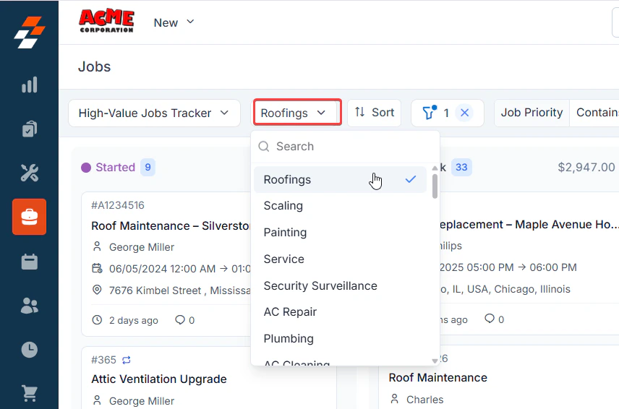619x409 pixels.
Task: Click assignee Charles on Roof Maintenance card
Action: (424, 400)
